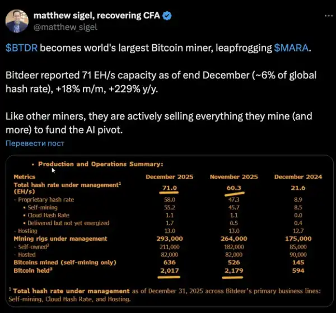
Task: Click the underlined 60.3 hash rate value
Action: click(x=234, y=188)
